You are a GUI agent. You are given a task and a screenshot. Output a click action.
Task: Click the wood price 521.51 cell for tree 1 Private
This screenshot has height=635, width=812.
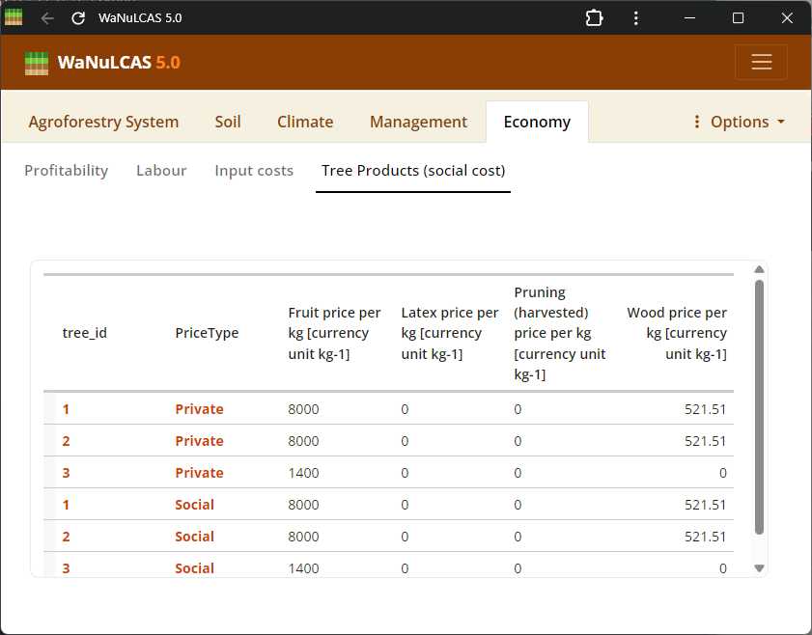705,409
